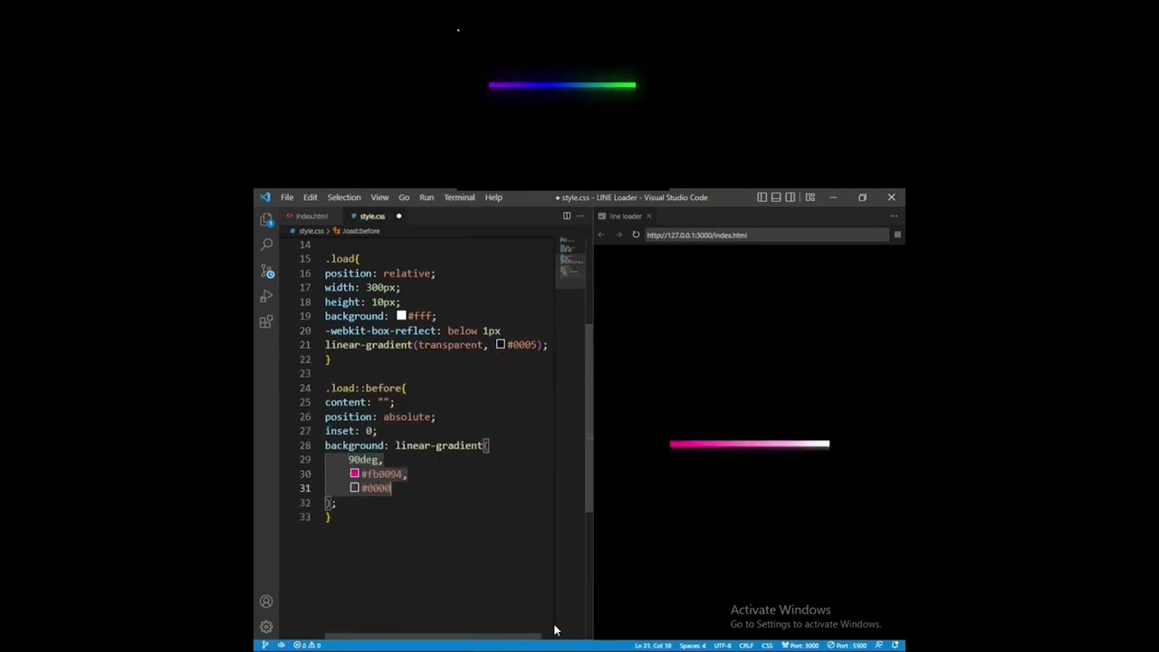Image resolution: width=1159 pixels, height=652 pixels.
Task: Change line ending via CRLF status item
Action: (x=746, y=645)
